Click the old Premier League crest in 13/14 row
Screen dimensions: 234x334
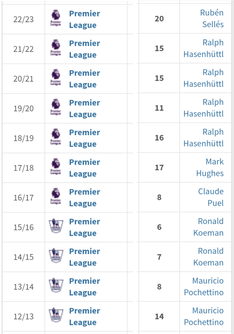(56, 285)
